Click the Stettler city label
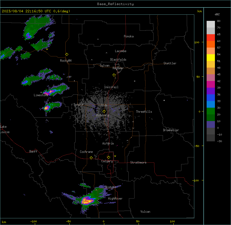This screenshot has width=231, height=225. [170, 63]
